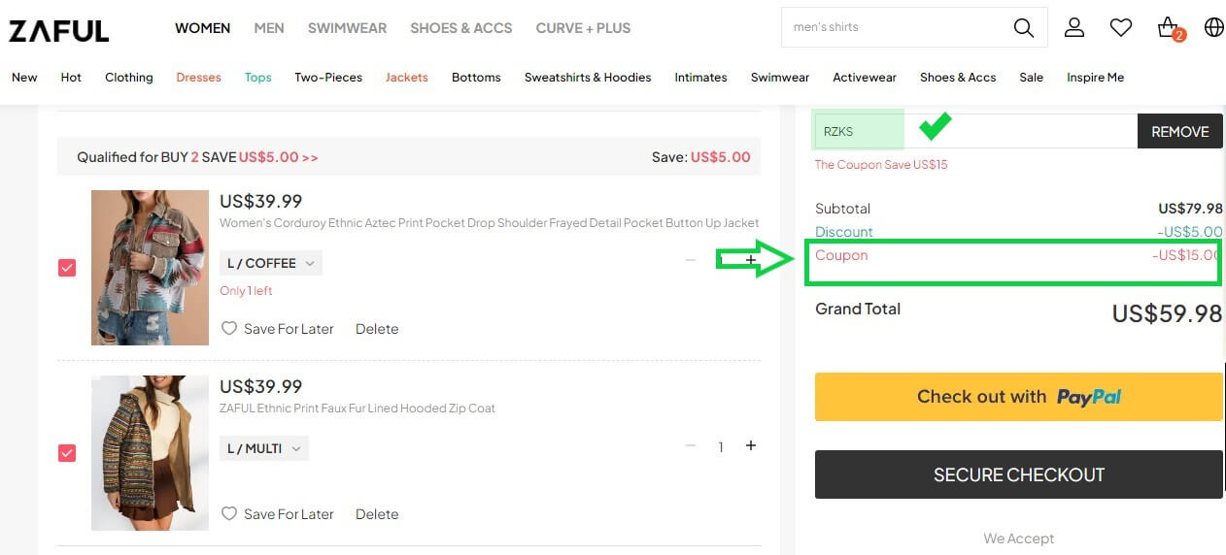Uncheck the Faux Fur Hooded Coat checkbox
The image size is (1226, 555).
[x=67, y=452]
